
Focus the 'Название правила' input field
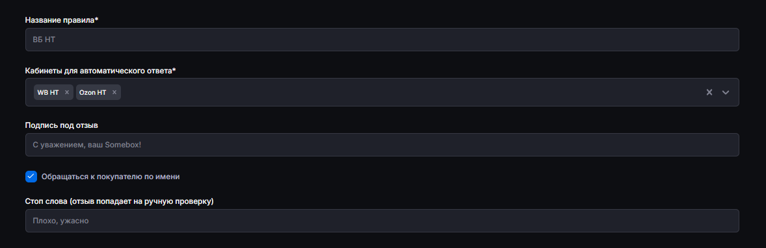pyautogui.click(x=382, y=40)
